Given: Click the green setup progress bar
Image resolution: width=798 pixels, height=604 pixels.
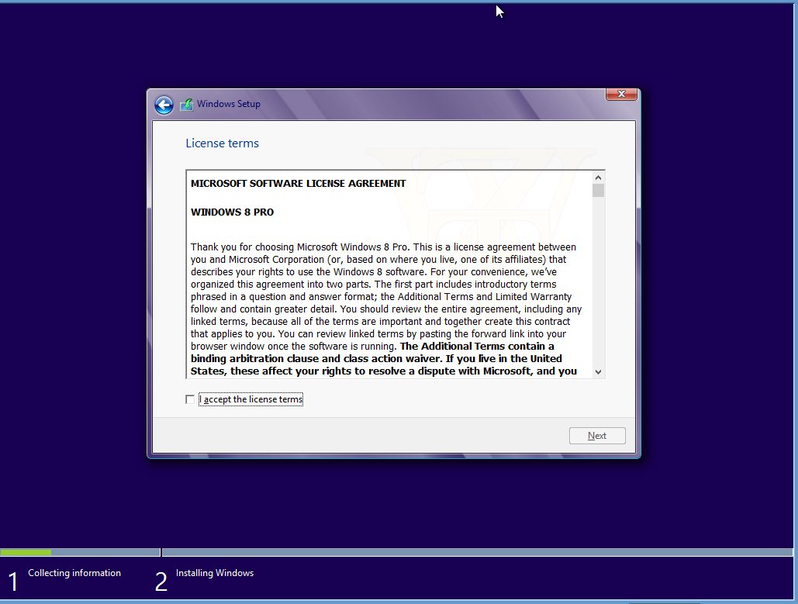Looking at the screenshot, I should point(26,552).
